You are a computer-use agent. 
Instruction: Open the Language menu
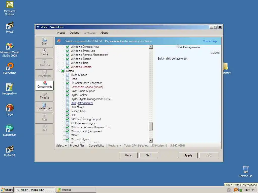pos(89,33)
